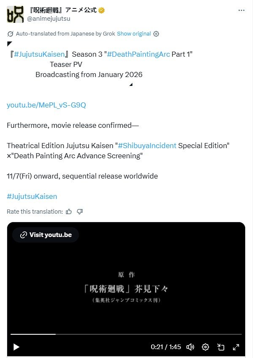Screen dimensions: 254x358
Task: Open the youtu.be/MePL_vS-G9Q link
Action: (46, 105)
